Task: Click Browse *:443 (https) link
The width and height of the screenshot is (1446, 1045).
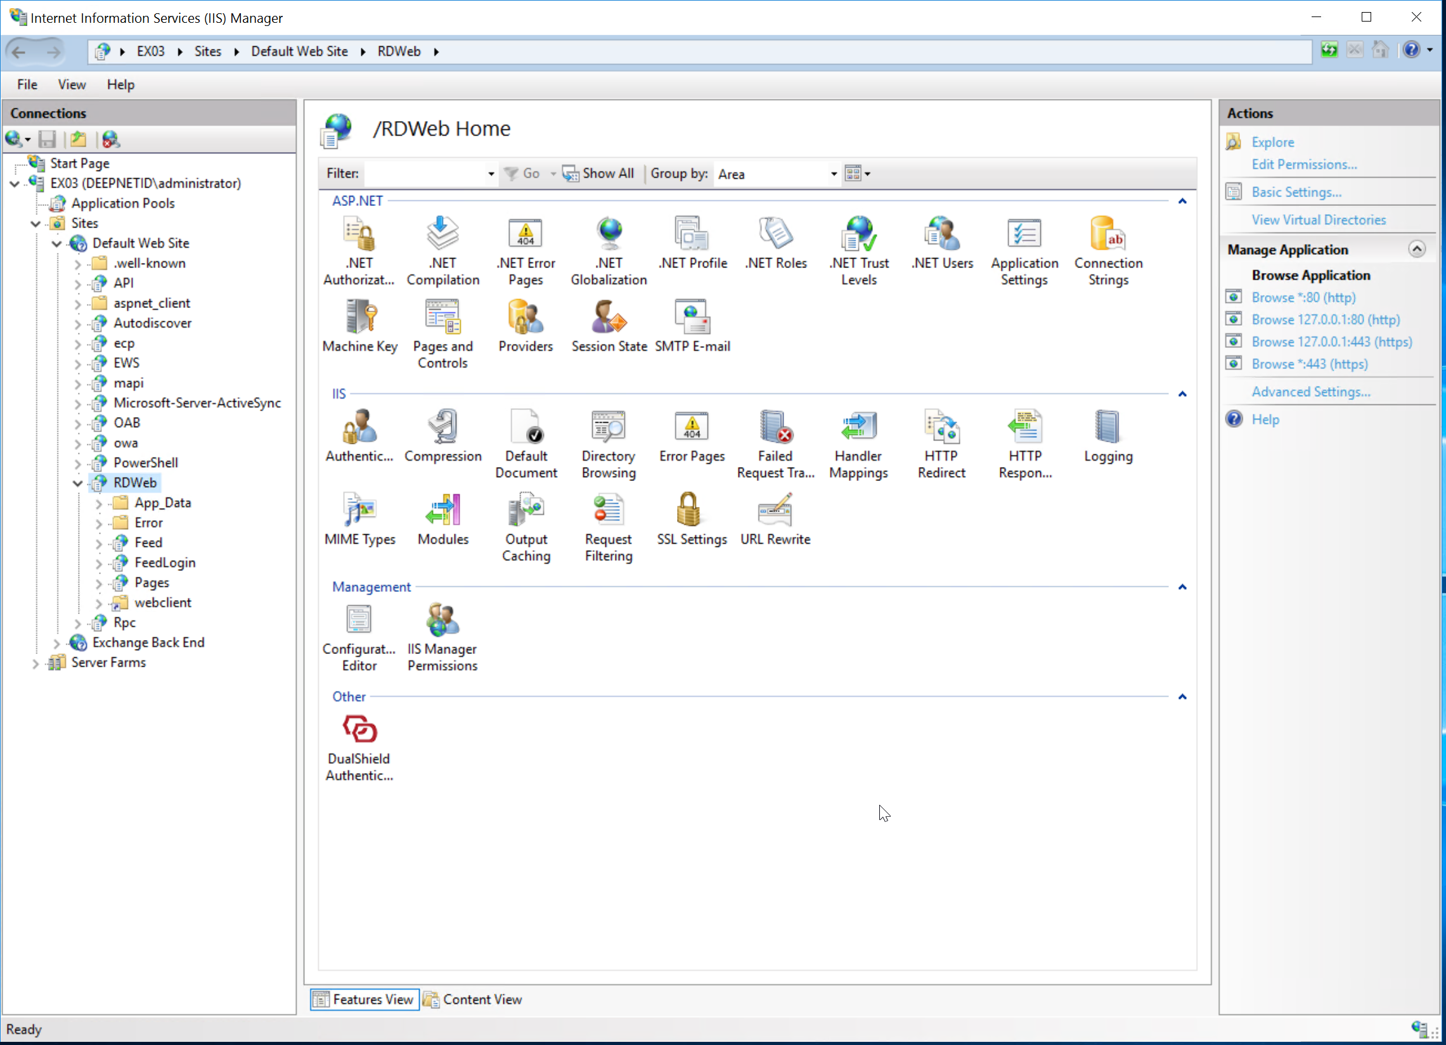Action: tap(1309, 364)
